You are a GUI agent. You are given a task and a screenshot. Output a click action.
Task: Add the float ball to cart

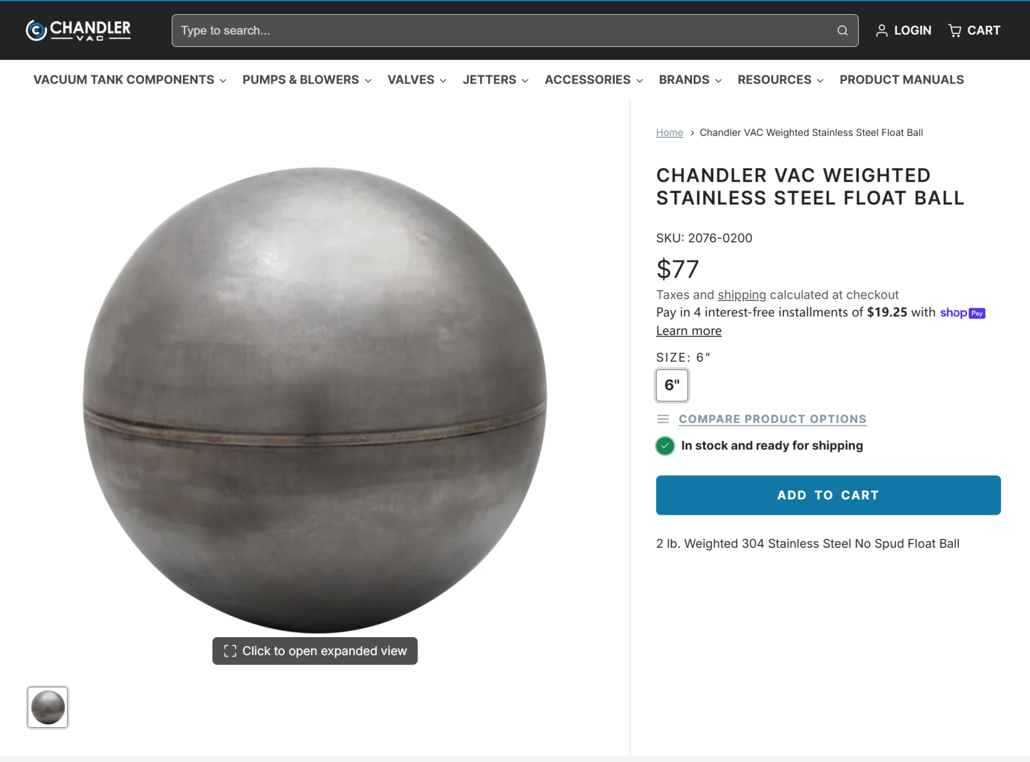pyautogui.click(x=828, y=495)
